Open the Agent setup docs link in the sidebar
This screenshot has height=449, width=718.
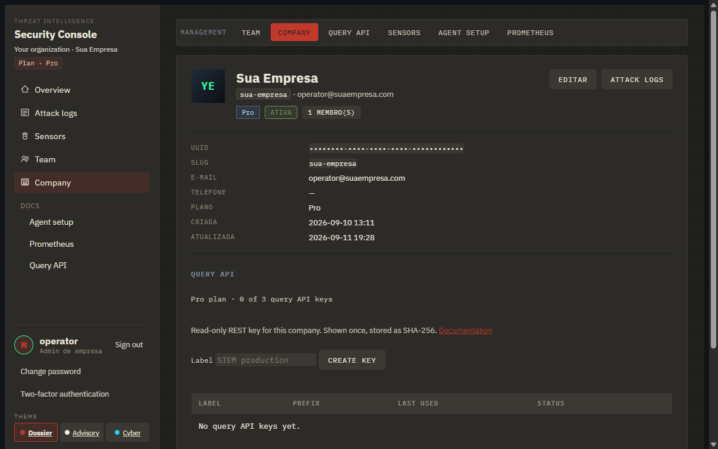[x=52, y=222]
